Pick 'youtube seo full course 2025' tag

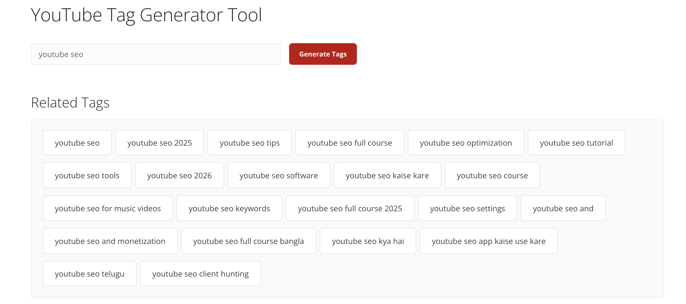[x=350, y=208]
